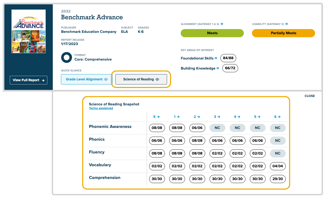Click Vocabulary score for Grade 6
This screenshot has width=326, height=198.
[278, 166]
